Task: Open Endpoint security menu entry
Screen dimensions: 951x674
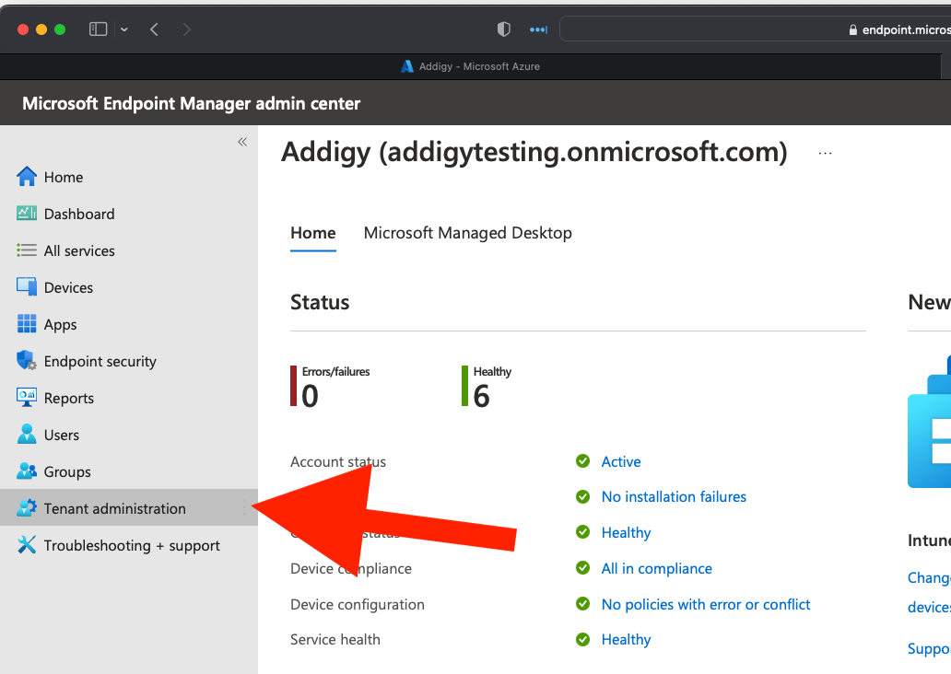Action: [100, 361]
